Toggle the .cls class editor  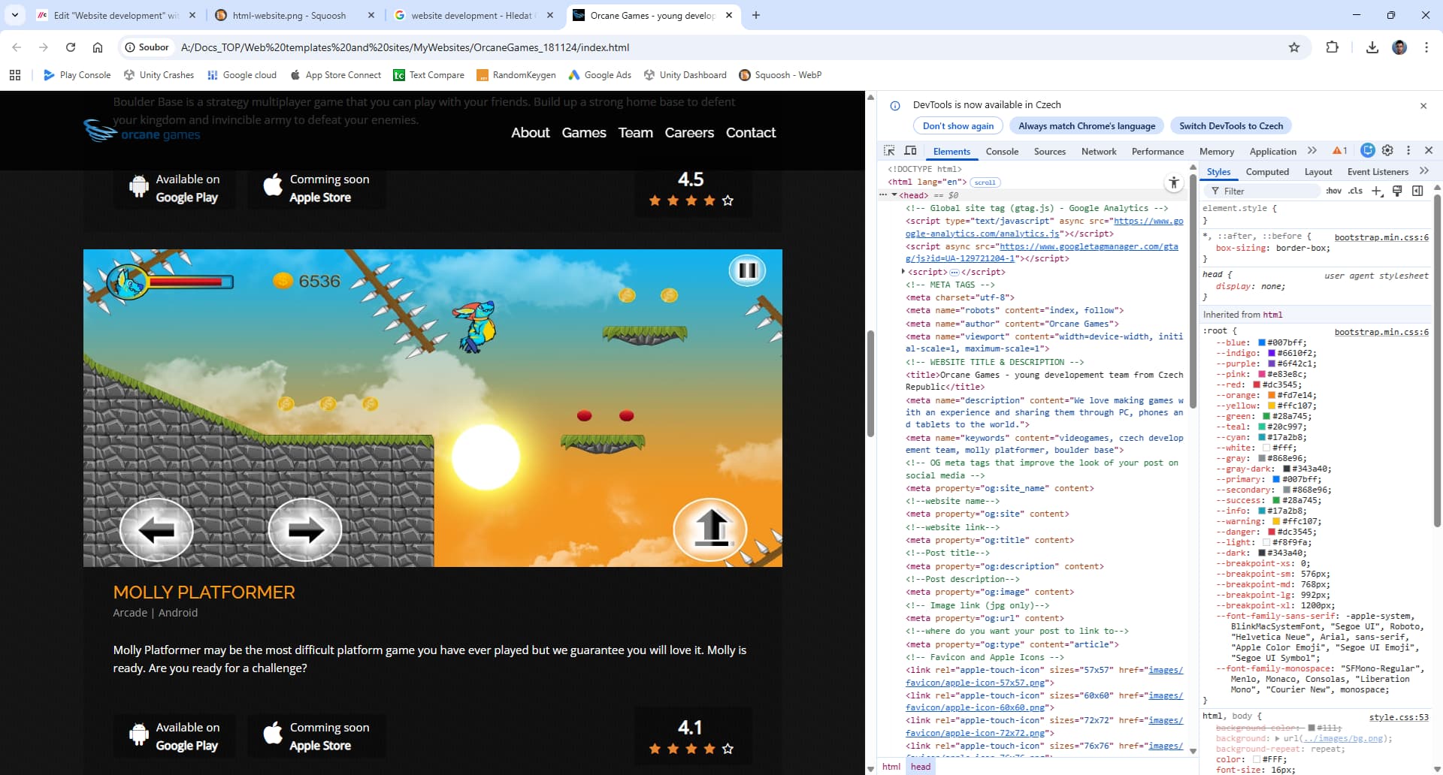1354,191
